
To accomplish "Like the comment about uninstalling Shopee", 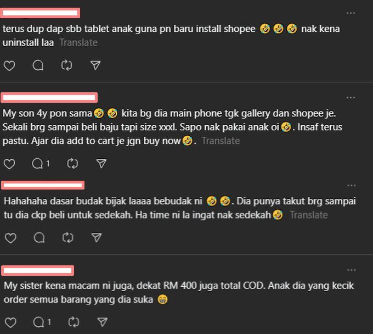I will tap(9, 65).
